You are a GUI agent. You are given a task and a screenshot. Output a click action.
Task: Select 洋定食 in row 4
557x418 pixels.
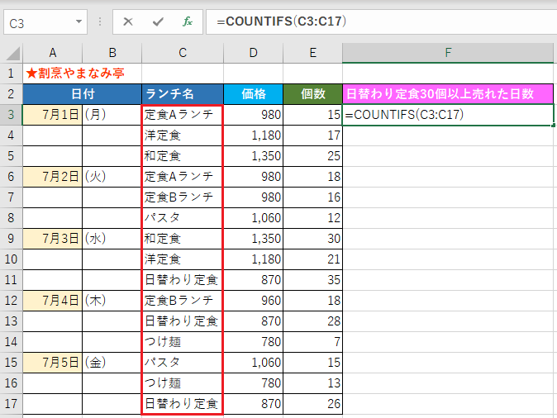(183, 135)
